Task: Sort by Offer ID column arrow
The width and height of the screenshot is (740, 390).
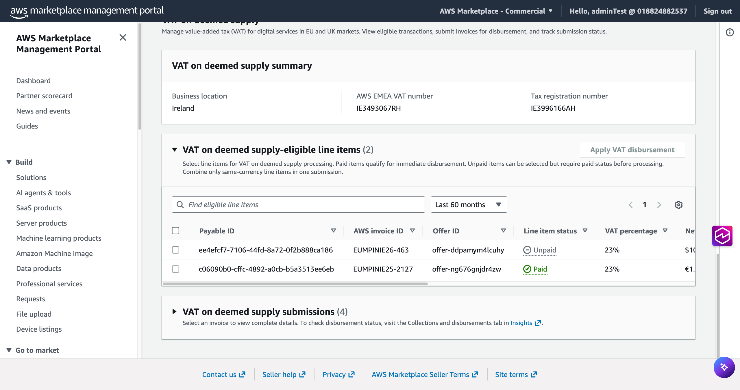Action: tap(504, 231)
